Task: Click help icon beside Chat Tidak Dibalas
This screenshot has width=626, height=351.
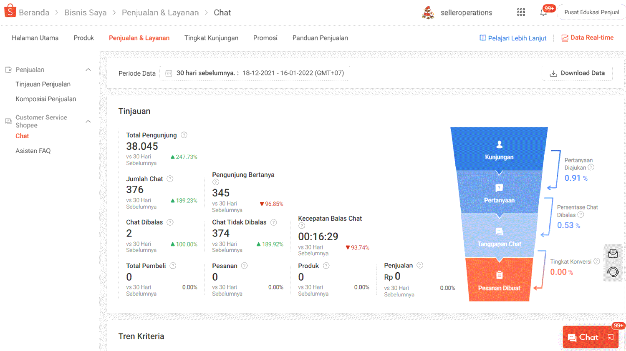Action: coord(274,222)
